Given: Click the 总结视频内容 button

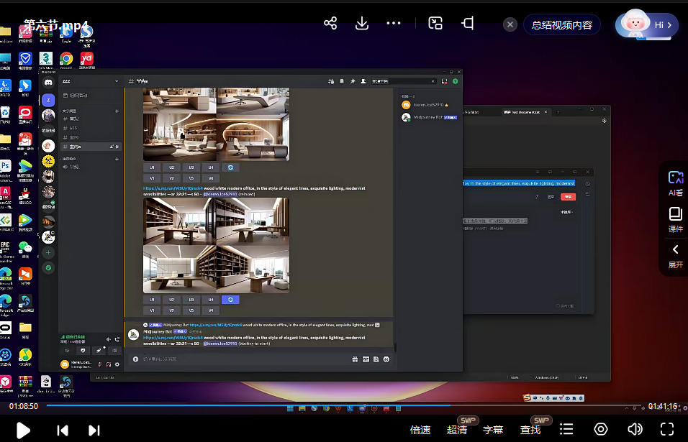Looking at the screenshot, I should pyautogui.click(x=561, y=24).
